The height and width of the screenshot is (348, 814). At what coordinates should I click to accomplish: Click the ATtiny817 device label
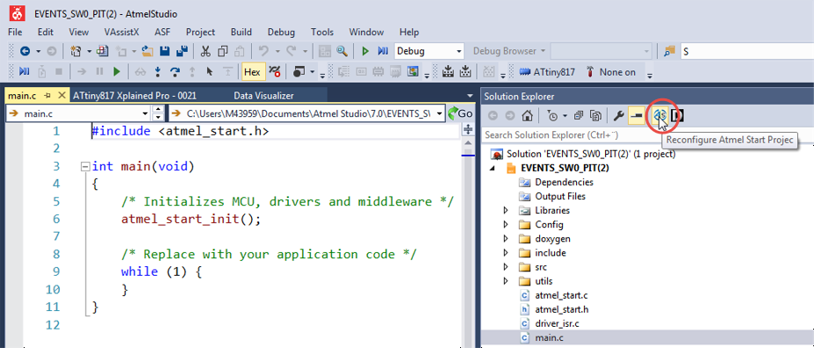(554, 72)
